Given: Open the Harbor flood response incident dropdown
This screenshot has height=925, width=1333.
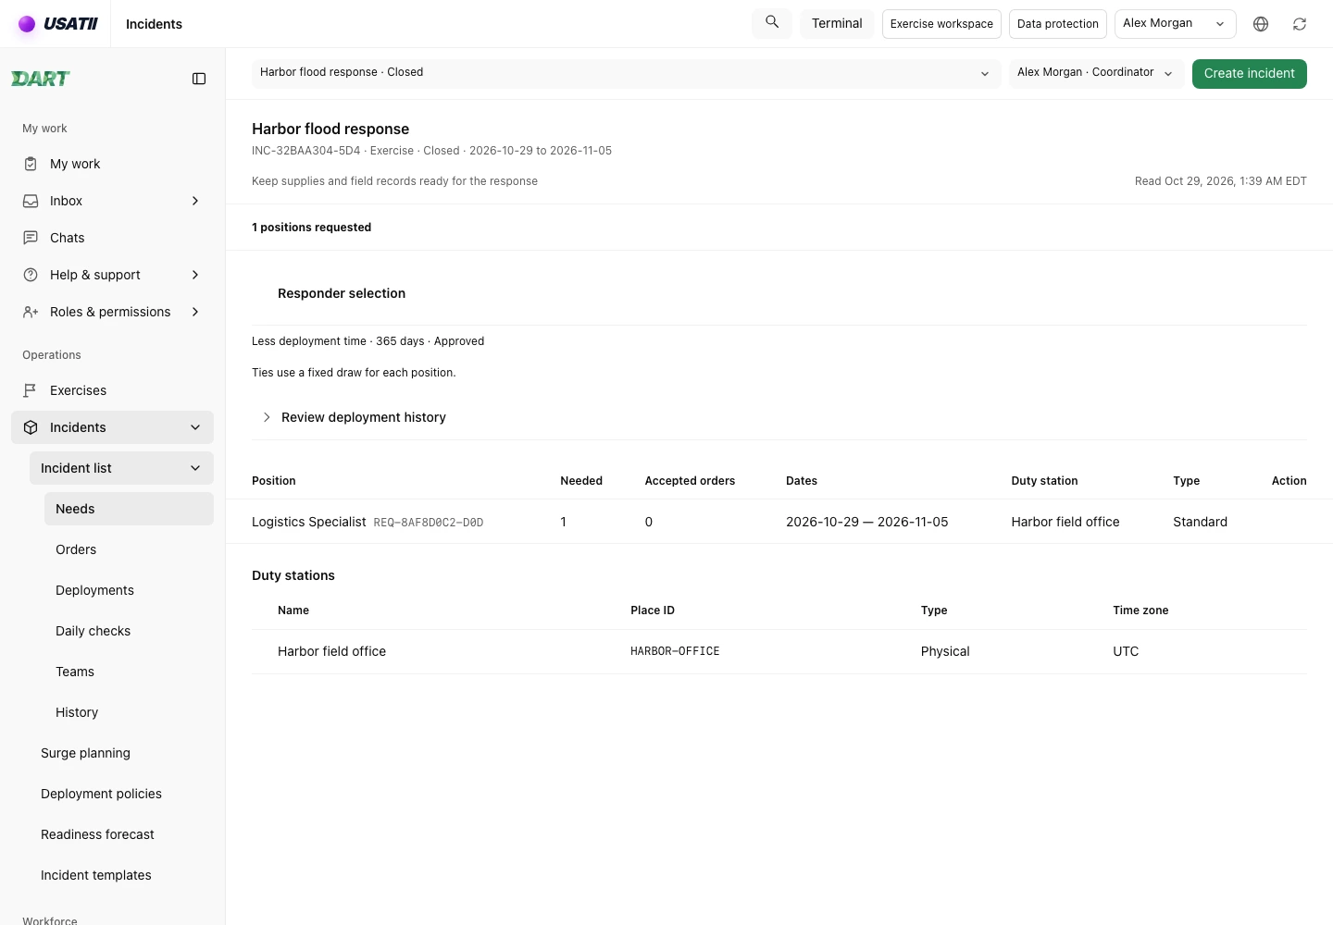Looking at the screenshot, I should [x=626, y=73].
